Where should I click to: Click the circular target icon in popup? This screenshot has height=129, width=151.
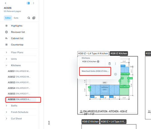coord(115,74)
